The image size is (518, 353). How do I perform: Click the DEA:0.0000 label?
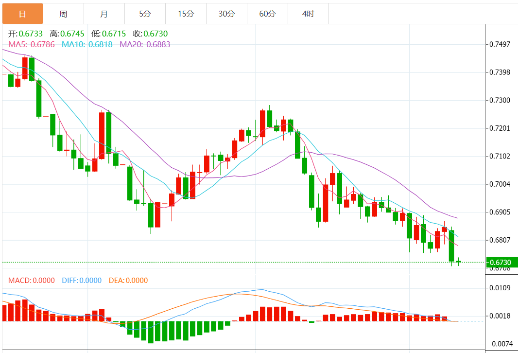[x=128, y=281]
